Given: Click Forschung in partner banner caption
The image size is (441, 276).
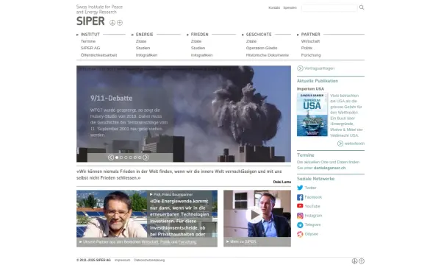Looking at the screenshot, I should click(x=187, y=242).
